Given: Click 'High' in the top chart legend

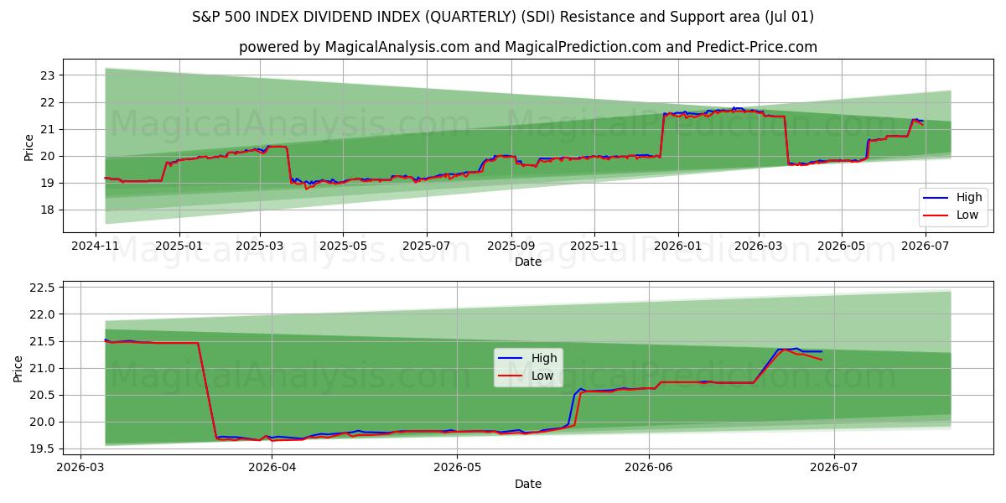Looking at the screenshot, I should coord(969,198).
